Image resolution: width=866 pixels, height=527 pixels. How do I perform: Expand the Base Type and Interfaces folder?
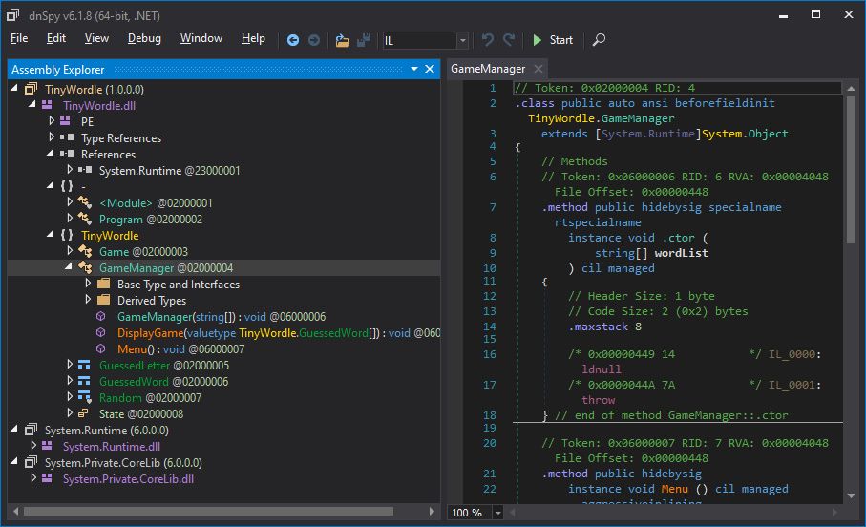[89, 285]
